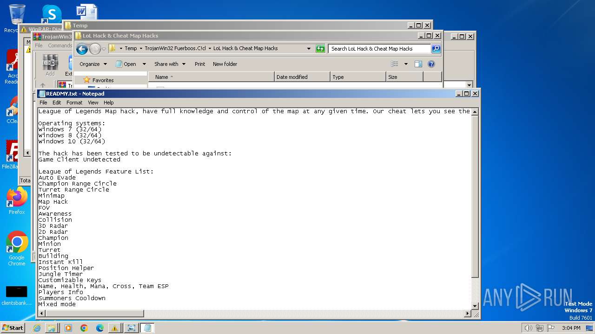
Task: Open WinRAR's Commands menu
Action: [60, 45]
